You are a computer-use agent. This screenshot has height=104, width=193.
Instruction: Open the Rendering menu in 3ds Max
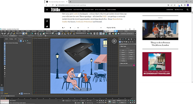tap(48, 31)
